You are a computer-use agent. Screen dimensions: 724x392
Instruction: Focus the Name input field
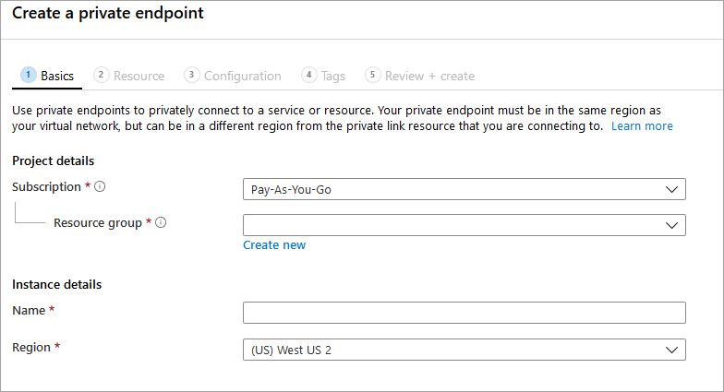pos(464,313)
